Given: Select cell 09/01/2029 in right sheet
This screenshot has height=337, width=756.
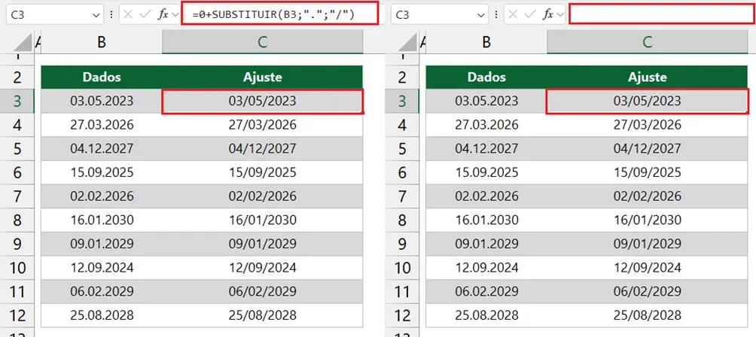Looking at the screenshot, I should pos(647,244).
